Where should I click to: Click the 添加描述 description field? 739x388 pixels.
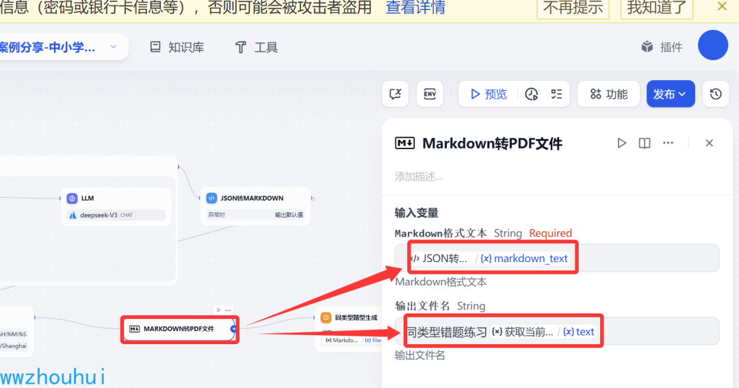pyautogui.click(x=419, y=177)
